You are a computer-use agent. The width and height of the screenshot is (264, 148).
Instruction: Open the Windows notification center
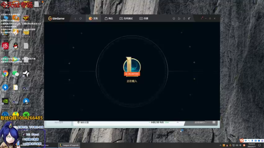click(x=259, y=145)
